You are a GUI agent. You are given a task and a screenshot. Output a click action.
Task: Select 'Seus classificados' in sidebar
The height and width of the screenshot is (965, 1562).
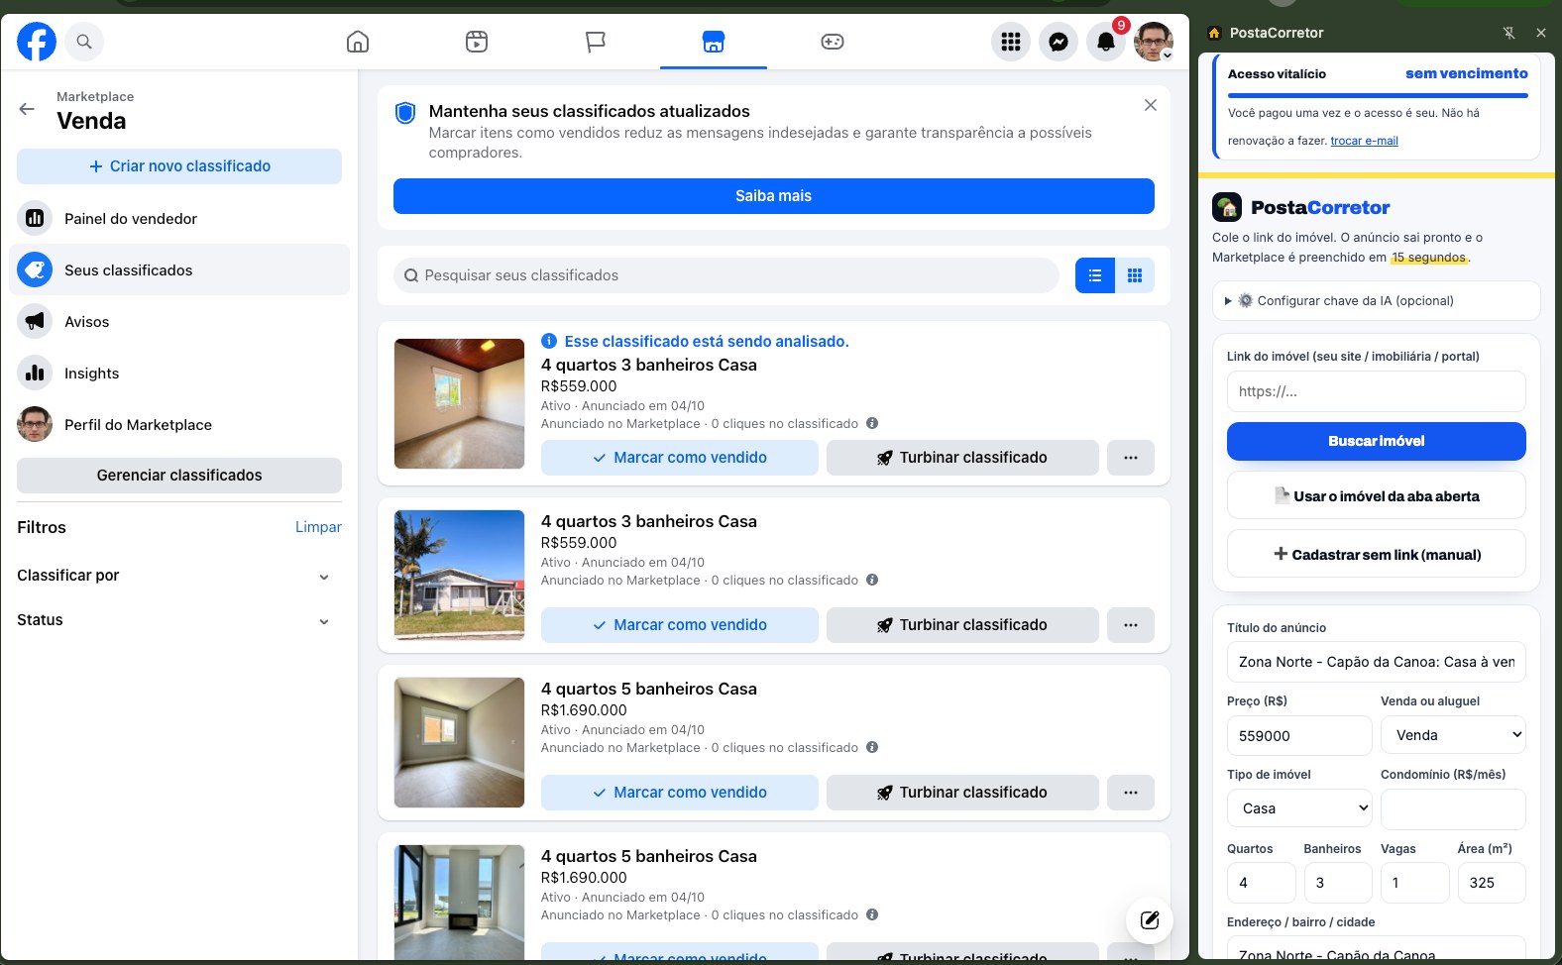[x=179, y=270]
